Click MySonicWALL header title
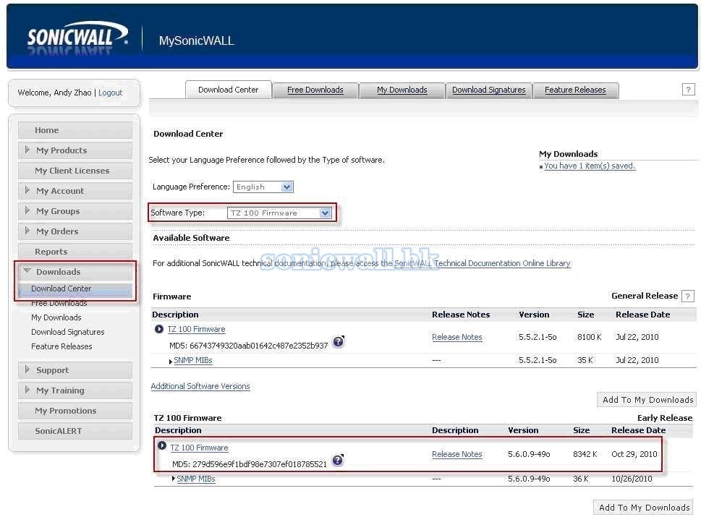Screen dimensions: 701x517 (x=196, y=40)
